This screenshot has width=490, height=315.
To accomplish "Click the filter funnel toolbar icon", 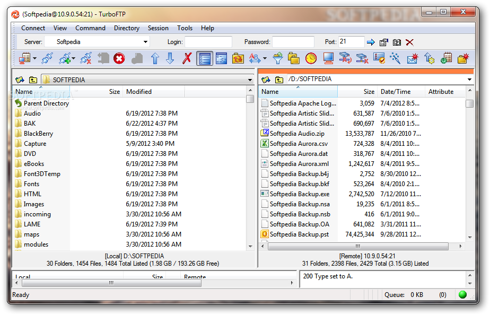I will [277, 58].
